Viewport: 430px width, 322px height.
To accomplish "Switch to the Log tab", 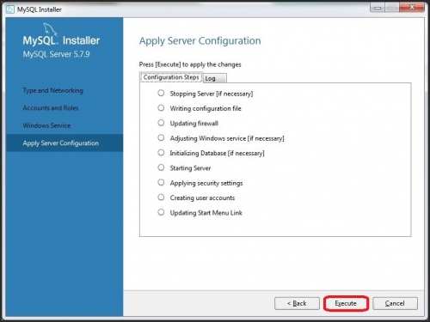I will point(214,78).
